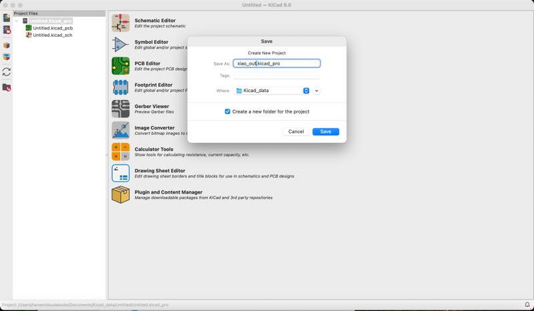Click the Tags input field
The width and height of the screenshot is (534, 311).
pyautogui.click(x=276, y=75)
